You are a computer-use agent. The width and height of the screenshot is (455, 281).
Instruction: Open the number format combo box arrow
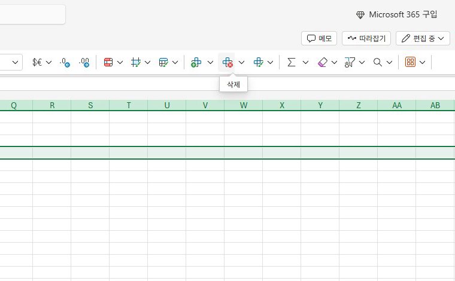pyautogui.click(x=16, y=62)
